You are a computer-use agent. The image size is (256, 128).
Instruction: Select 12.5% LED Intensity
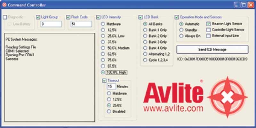point(103,30)
